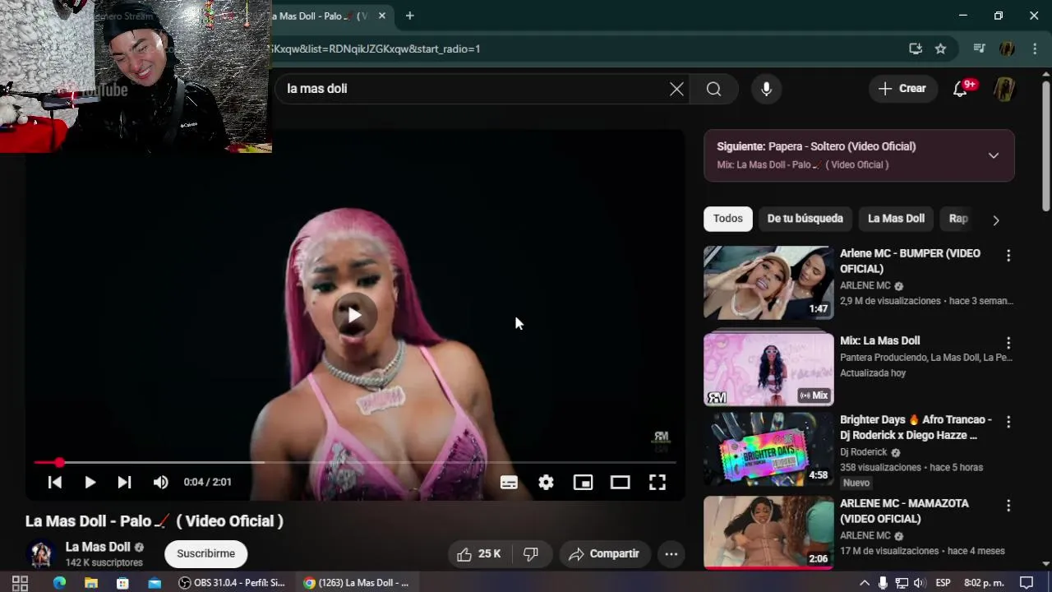Click the magnifier search button
This screenshot has height=592, width=1052.
[713, 89]
